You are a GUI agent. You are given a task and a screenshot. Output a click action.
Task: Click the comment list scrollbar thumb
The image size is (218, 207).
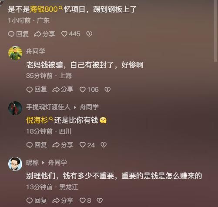click(x=216, y=31)
